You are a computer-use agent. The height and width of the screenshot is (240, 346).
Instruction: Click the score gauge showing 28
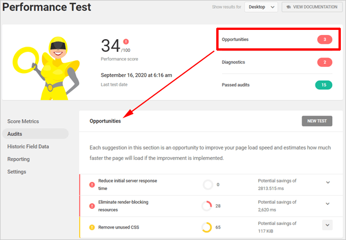[208, 205]
